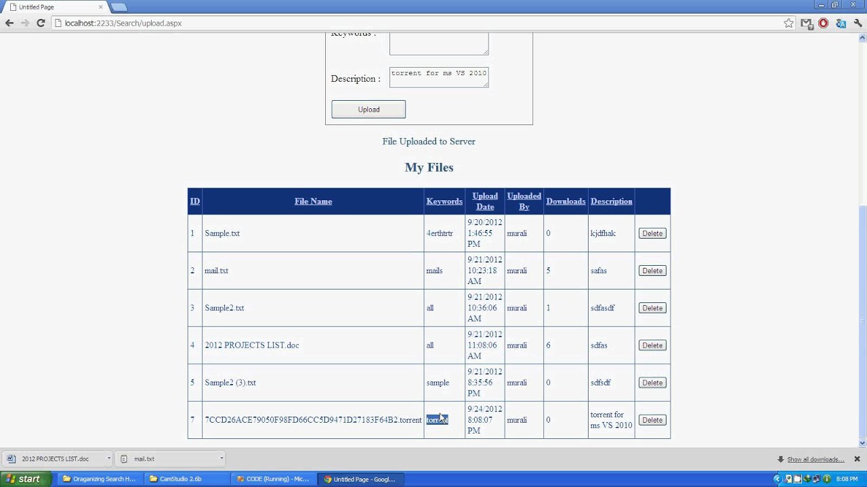Switch to CamStudio 2.6b taskbar item
The height and width of the screenshot is (487, 867).
[x=188, y=479]
